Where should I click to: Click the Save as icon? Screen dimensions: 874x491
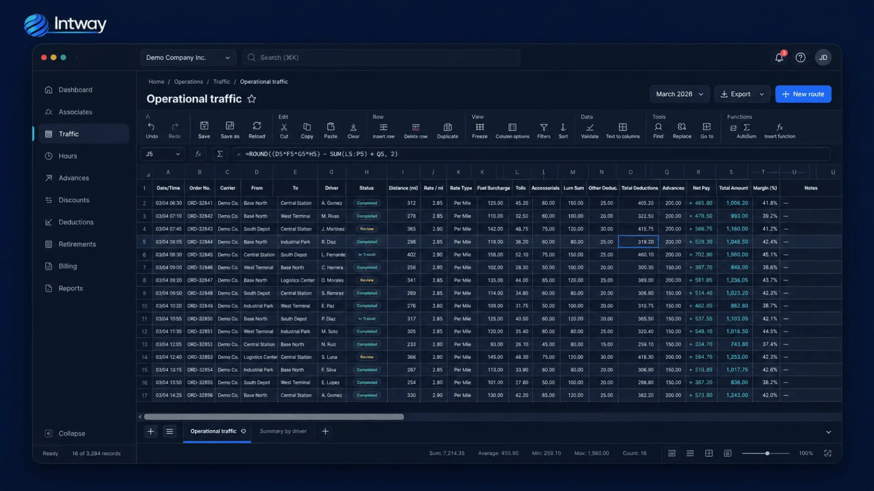click(230, 126)
